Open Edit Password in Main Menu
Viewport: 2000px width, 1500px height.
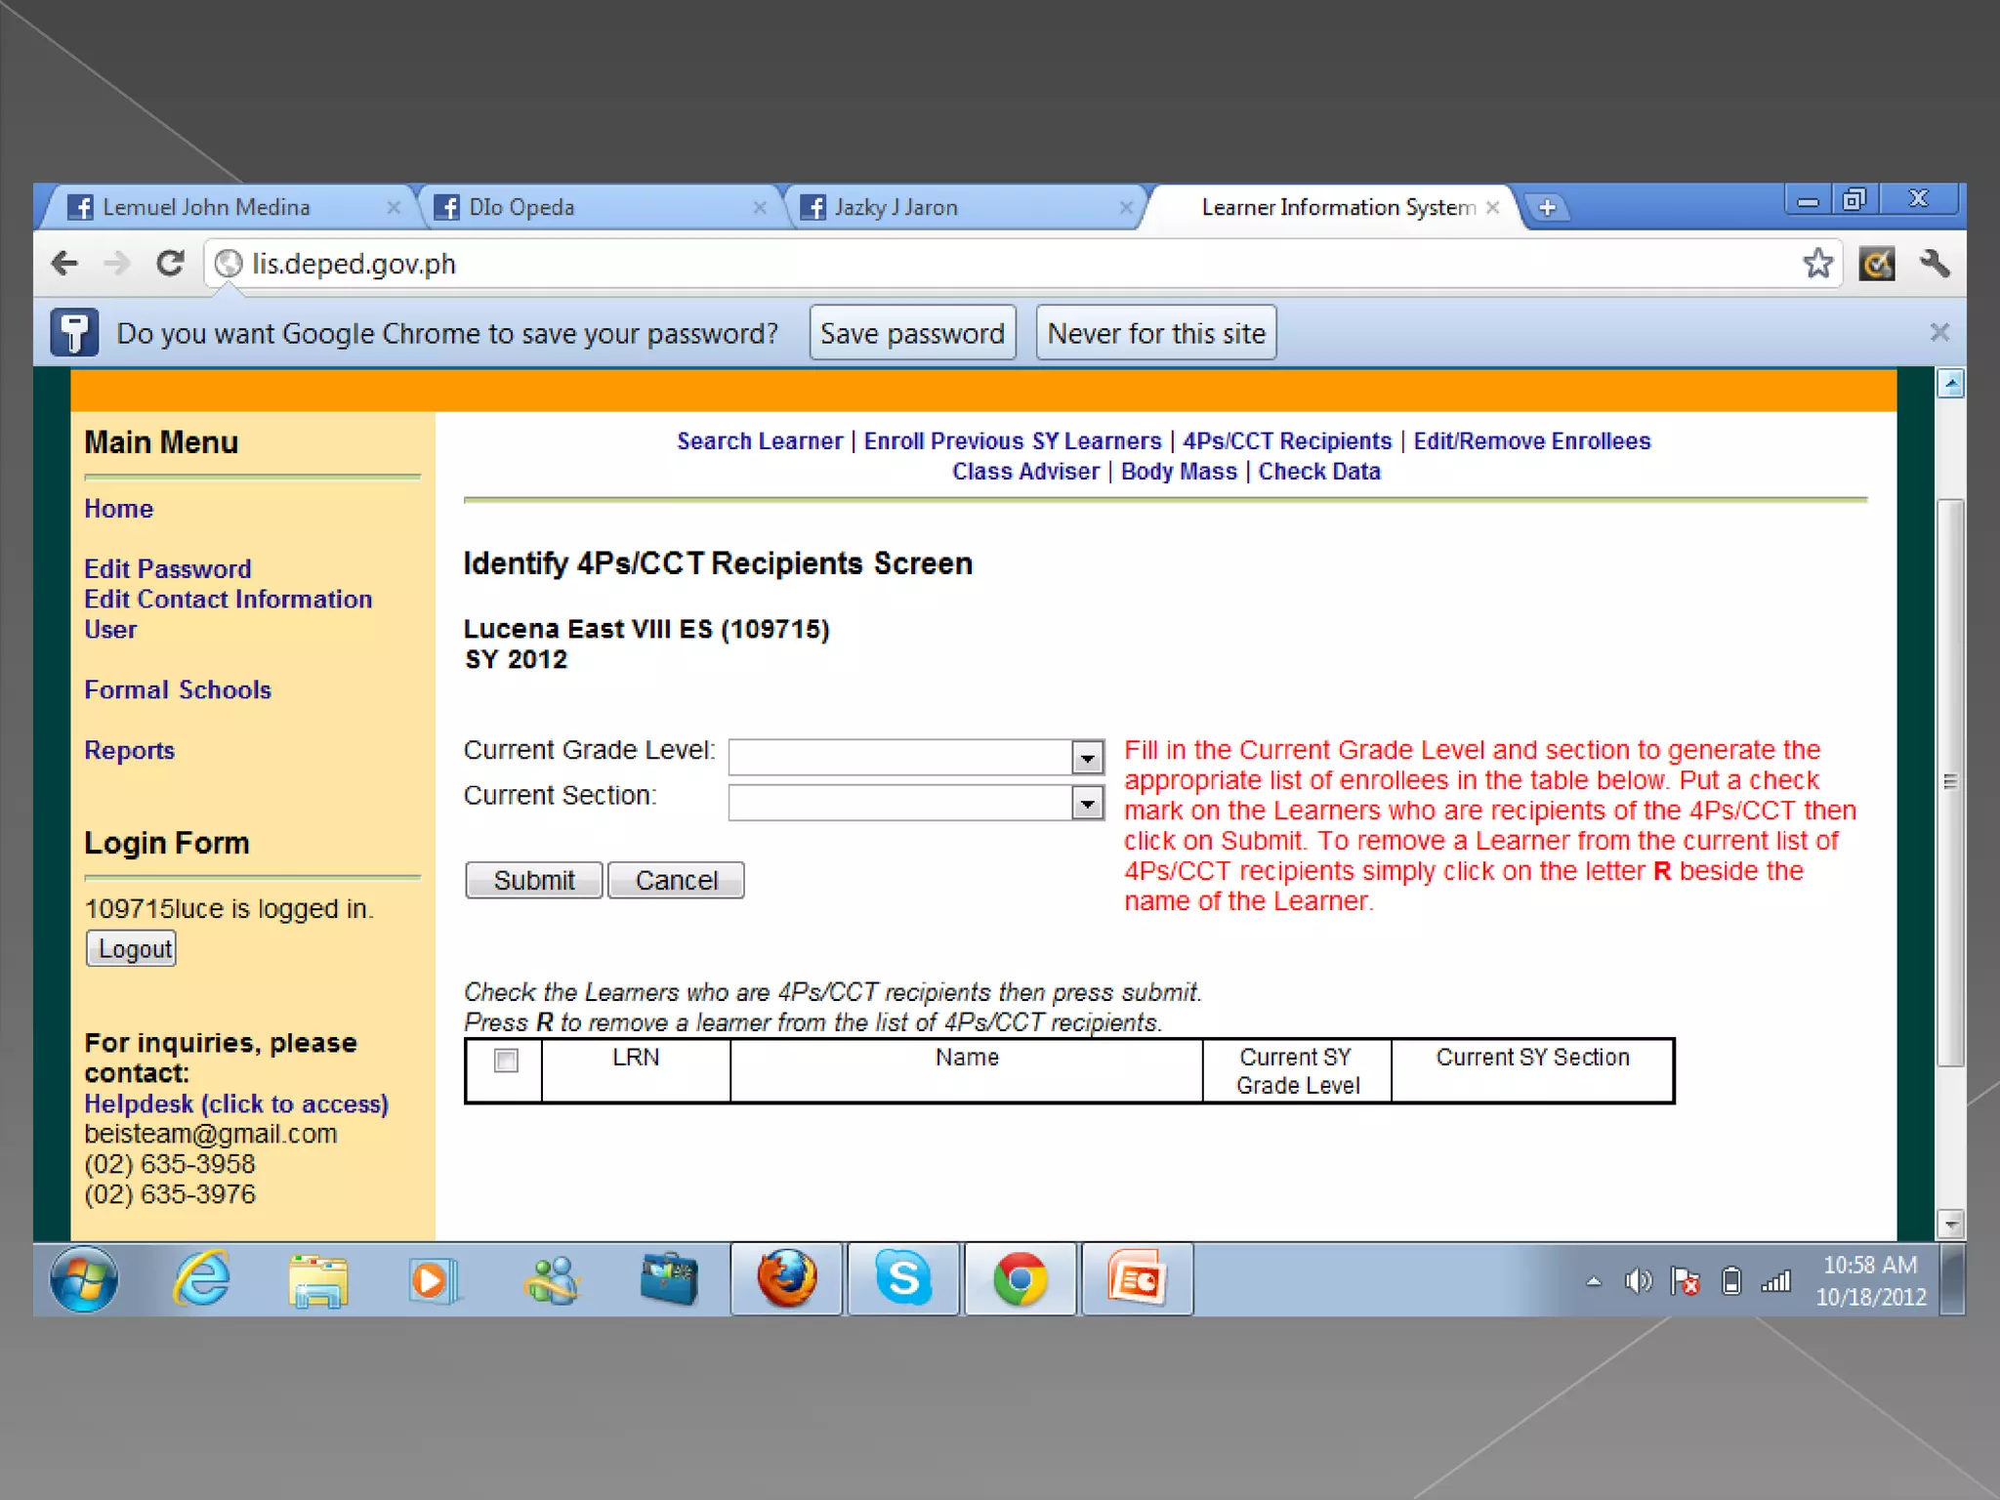click(x=168, y=569)
